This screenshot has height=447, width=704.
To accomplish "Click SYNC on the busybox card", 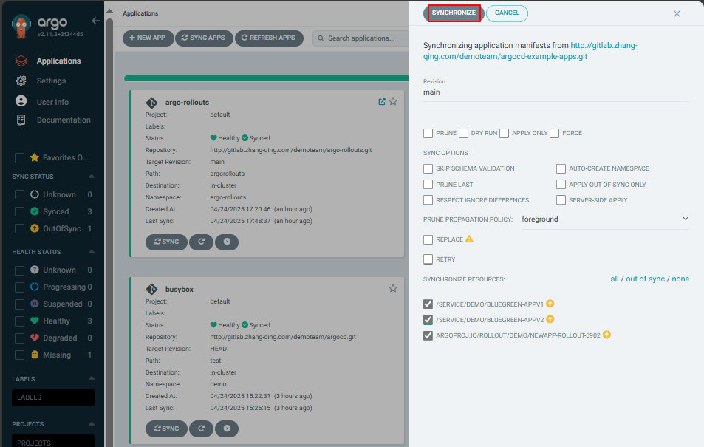I will (x=166, y=429).
